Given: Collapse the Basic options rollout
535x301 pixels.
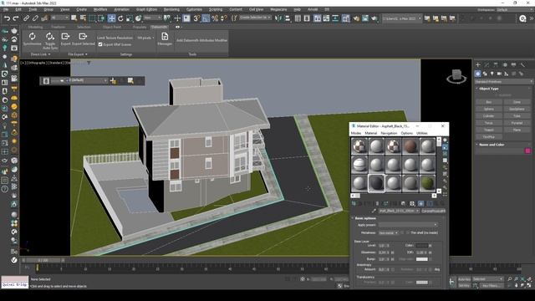Looking at the screenshot, I should click(x=365, y=218).
